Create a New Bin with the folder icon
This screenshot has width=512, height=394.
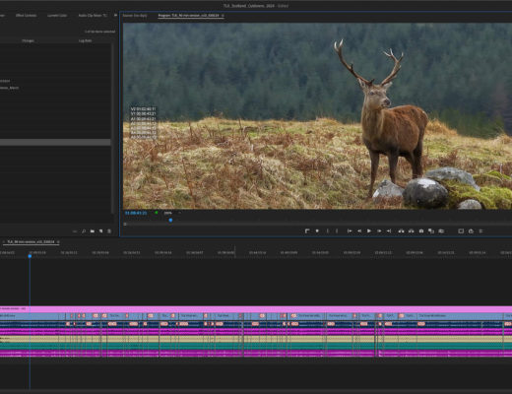tap(93, 231)
